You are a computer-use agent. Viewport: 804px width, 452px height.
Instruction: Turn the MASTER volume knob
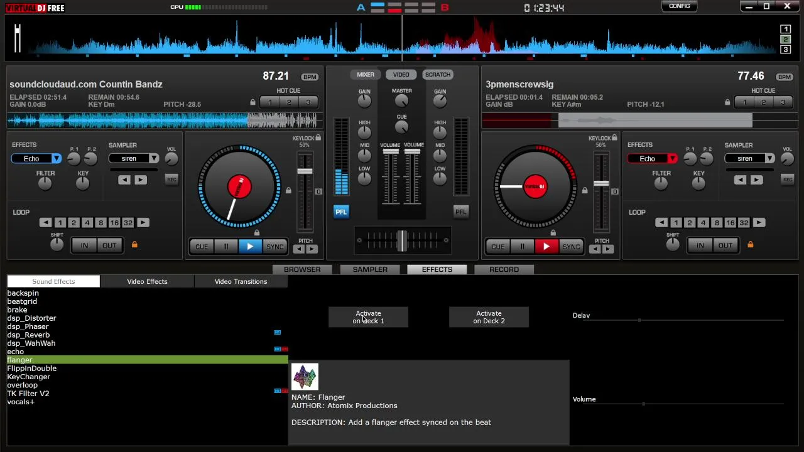pyautogui.click(x=402, y=102)
